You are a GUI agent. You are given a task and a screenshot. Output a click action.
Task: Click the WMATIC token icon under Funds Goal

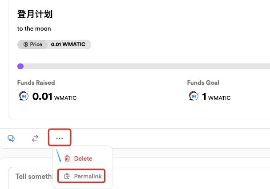(x=193, y=96)
